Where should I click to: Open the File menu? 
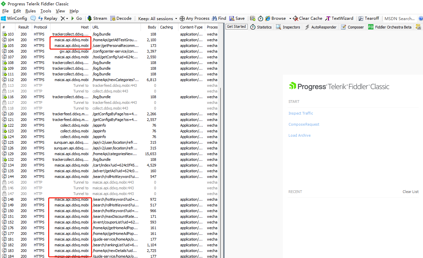(x=5, y=11)
